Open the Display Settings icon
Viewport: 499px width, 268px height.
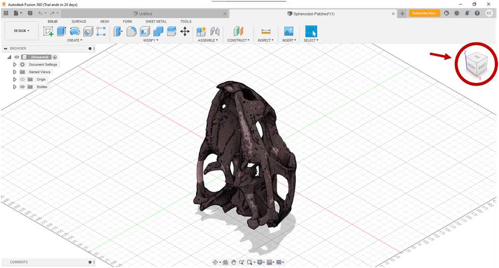pos(260,262)
